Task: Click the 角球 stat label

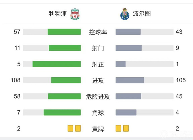Action: coord(98,113)
